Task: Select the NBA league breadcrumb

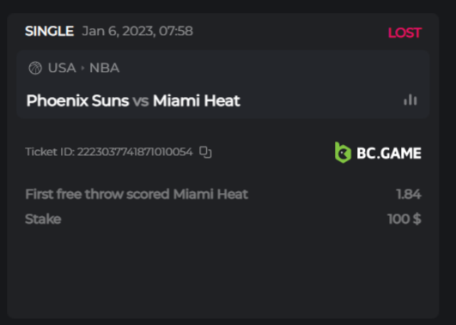Action: pyautogui.click(x=104, y=68)
